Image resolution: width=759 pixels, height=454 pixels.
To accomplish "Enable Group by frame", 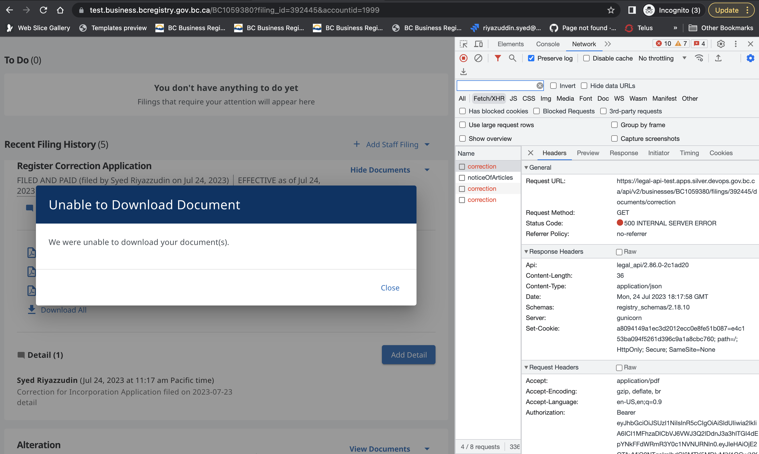I will (614, 125).
